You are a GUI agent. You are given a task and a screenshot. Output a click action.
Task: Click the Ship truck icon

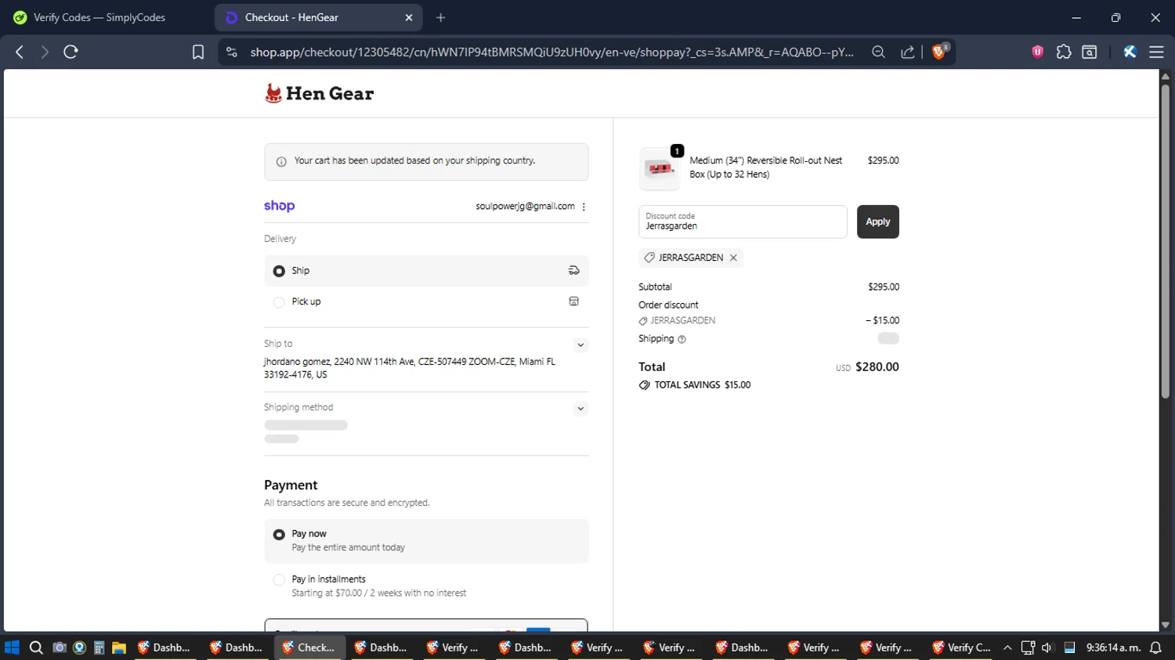click(573, 271)
